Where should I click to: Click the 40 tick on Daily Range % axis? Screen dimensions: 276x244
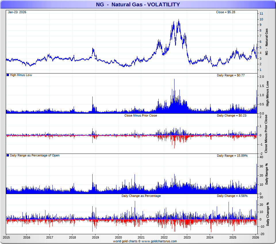click(x=261, y=157)
